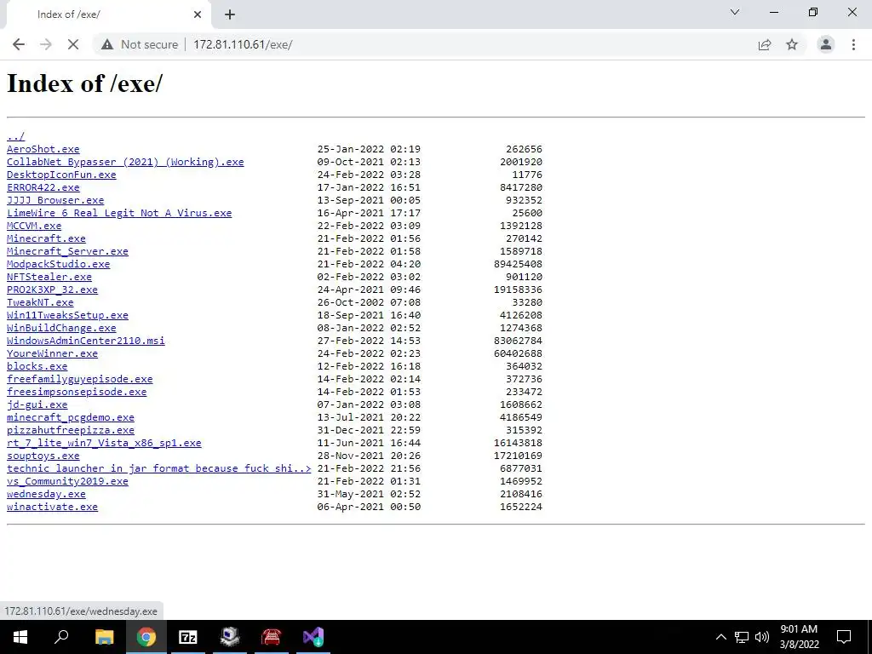The width and height of the screenshot is (872, 654).
Task: Open the freesimpsonsepisode.exe link
Action: point(77,392)
